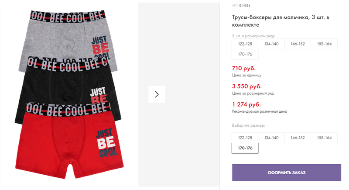This screenshot has height=190, width=349.
Task: Click the ОФОРМИТЬ ЗАКАЗ button
Action: click(287, 173)
